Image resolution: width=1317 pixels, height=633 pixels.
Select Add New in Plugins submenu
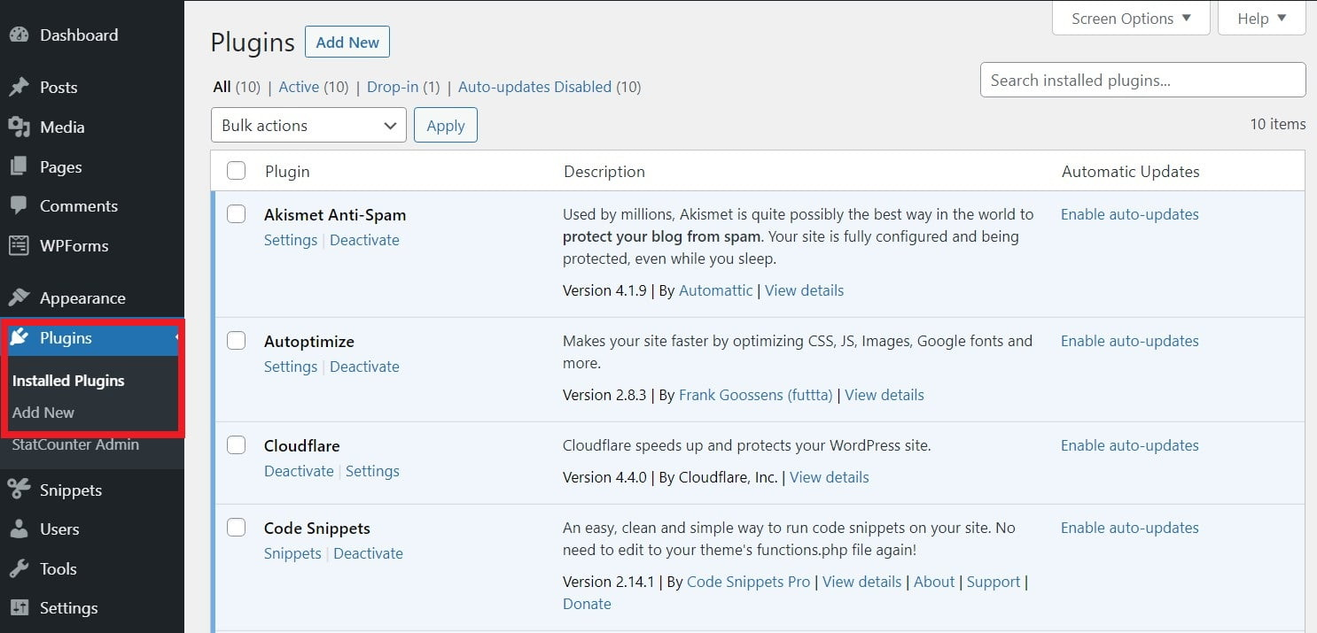tap(43, 413)
